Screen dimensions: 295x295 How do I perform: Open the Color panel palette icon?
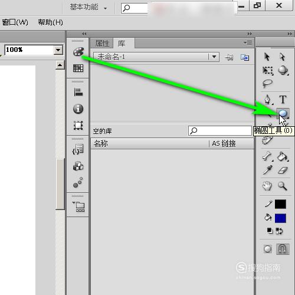78,52
